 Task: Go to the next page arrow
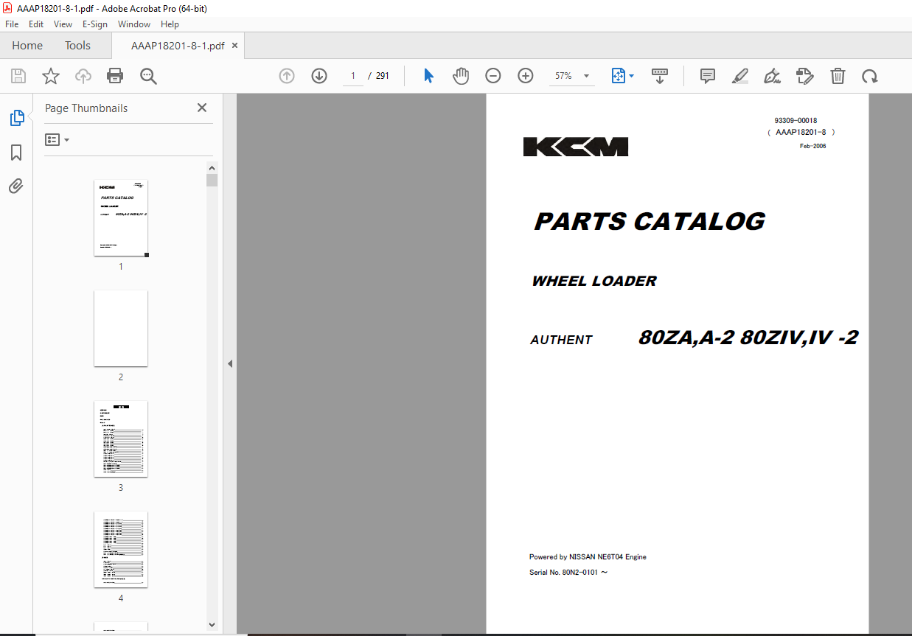[319, 76]
